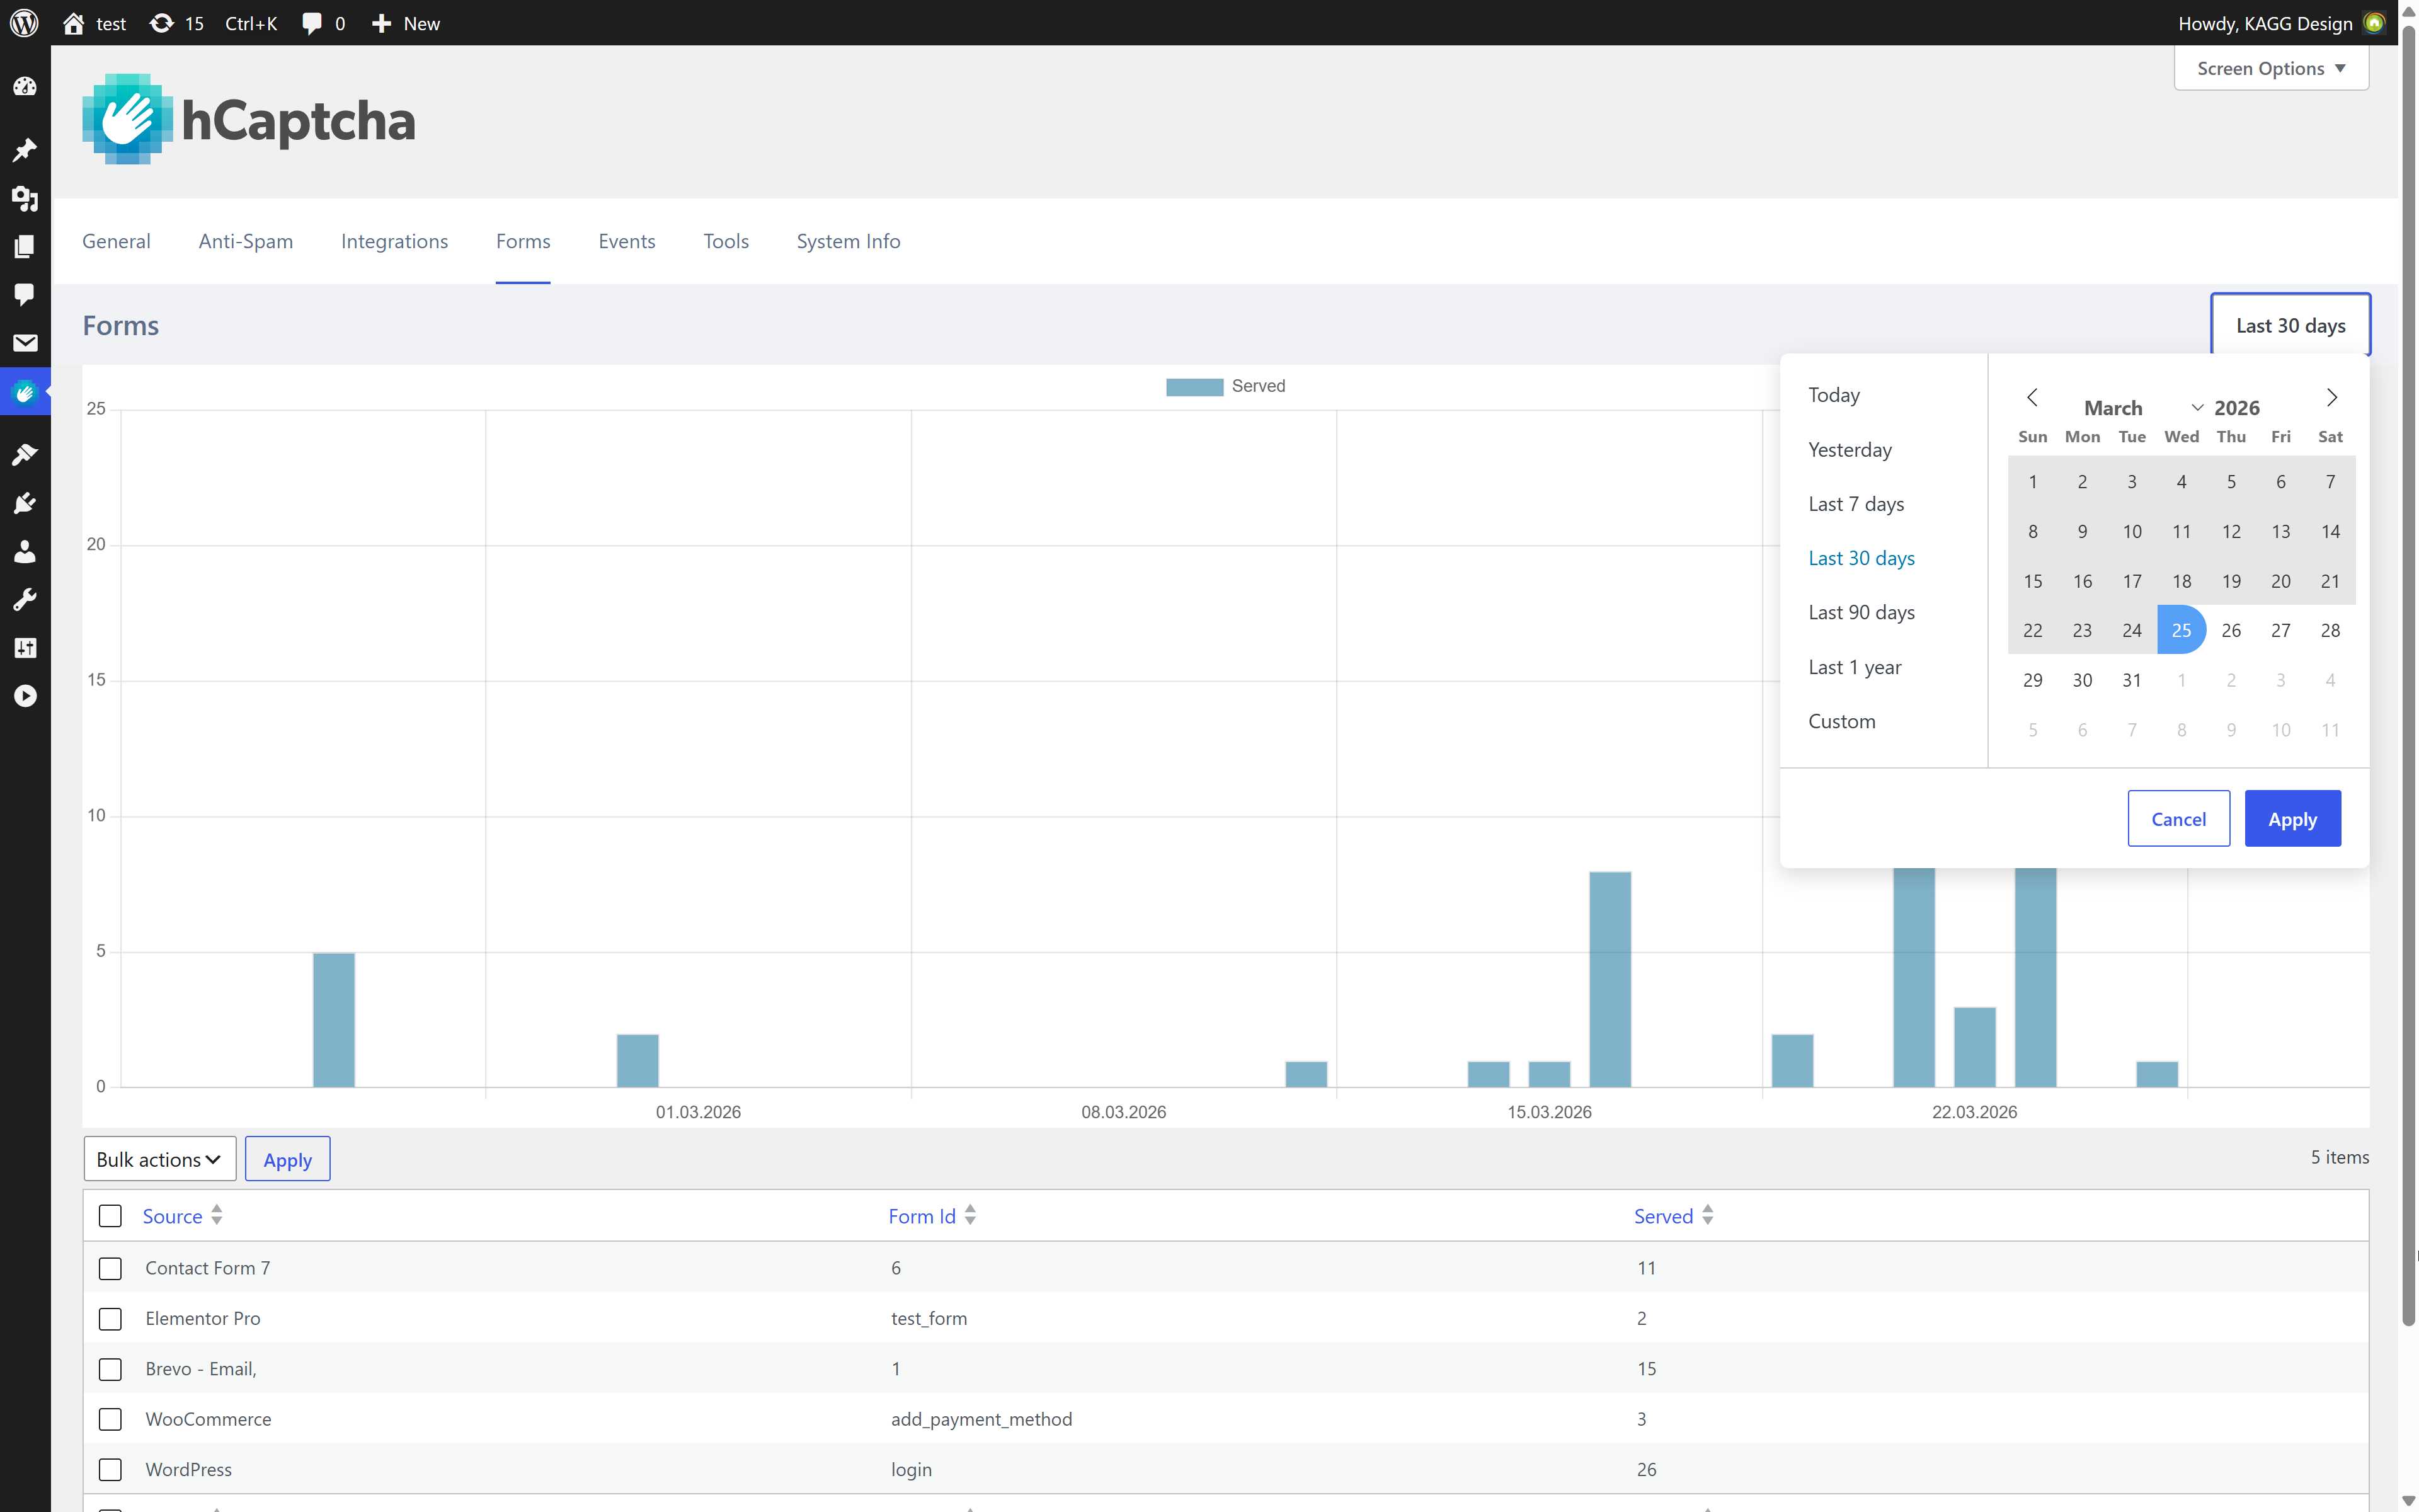
Task: Open the Screen Options expander
Action: click(2271, 68)
